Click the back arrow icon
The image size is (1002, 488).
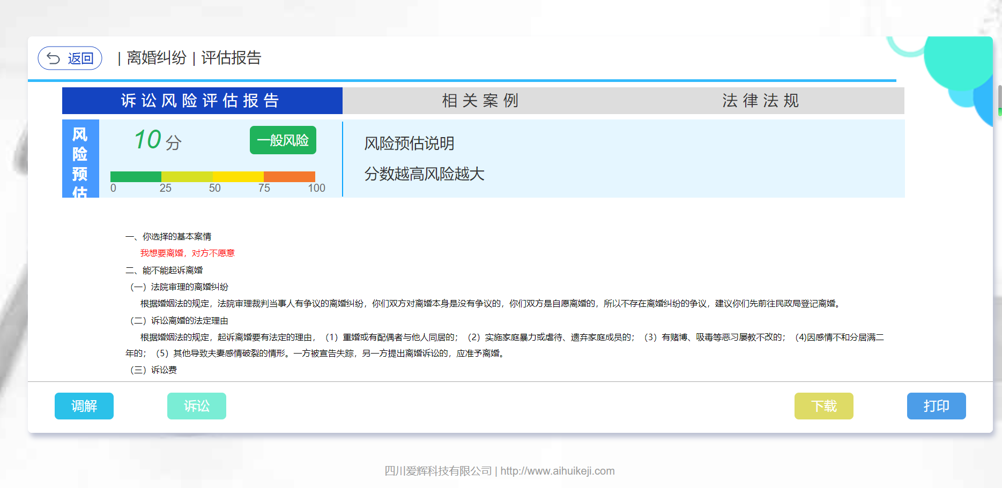(54, 58)
